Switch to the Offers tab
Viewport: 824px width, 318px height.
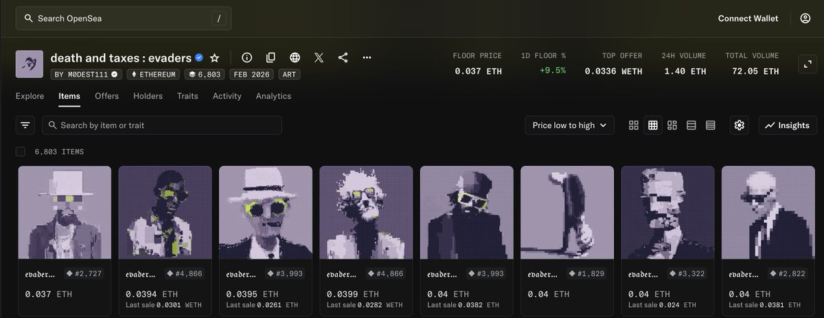tap(106, 96)
